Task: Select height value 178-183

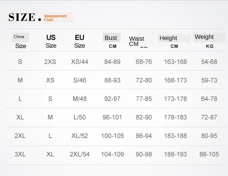Action: pos(175,117)
